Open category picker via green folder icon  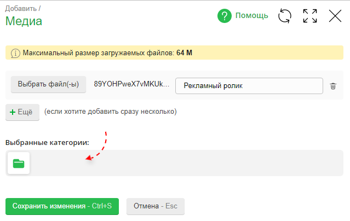click(x=19, y=163)
